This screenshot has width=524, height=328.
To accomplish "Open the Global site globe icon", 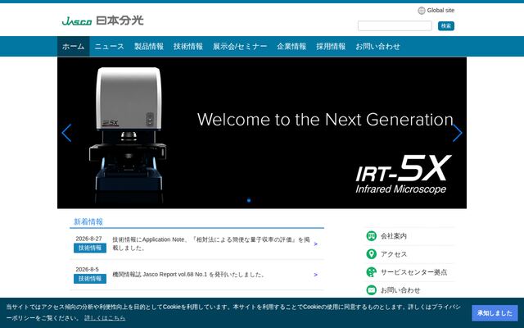I will click(422, 11).
